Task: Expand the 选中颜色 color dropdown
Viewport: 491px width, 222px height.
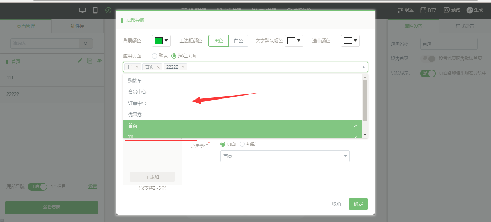Action: pos(350,41)
